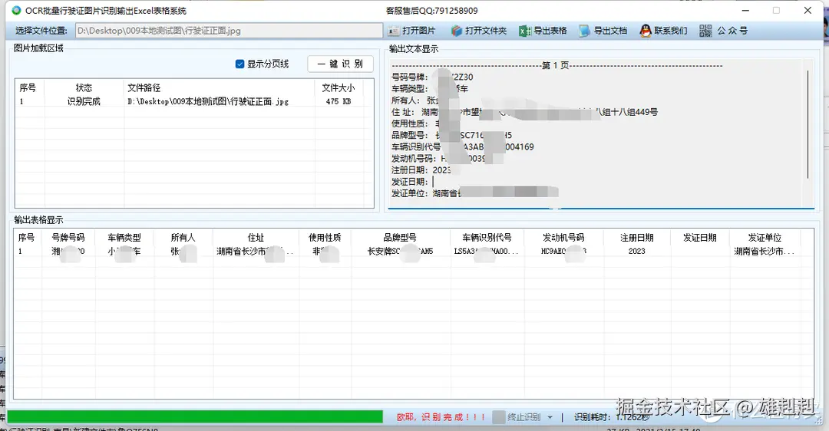Screen dimensions: 829x431
Task: Click the 序号 header in file list
Action: [x=28, y=87]
